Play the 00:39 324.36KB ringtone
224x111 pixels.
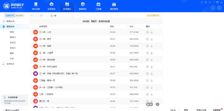click(x=147, y=81)
